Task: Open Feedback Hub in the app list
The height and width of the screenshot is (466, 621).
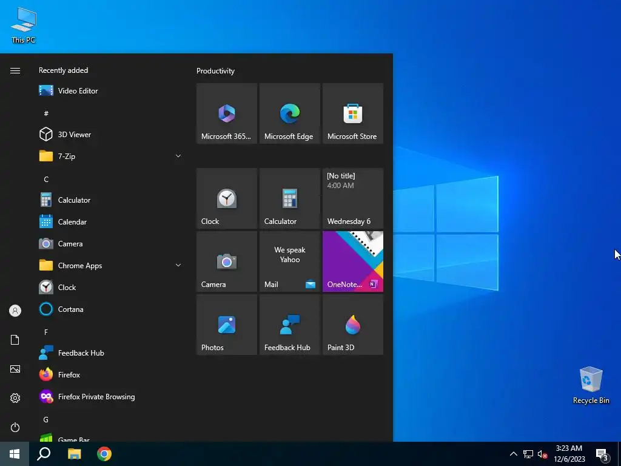Action: [x=110, y=353]
